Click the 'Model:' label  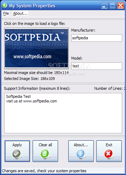77,58
